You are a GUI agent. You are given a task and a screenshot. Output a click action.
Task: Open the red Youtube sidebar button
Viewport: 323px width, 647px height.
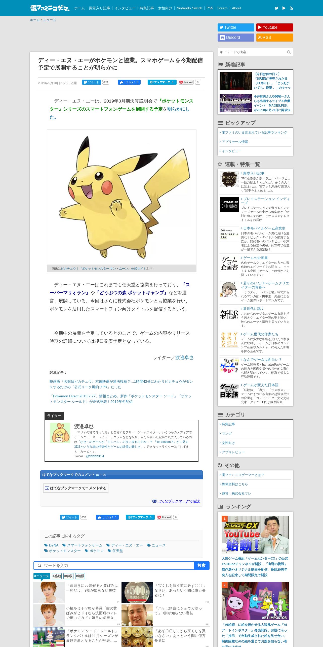click(275, 27)
